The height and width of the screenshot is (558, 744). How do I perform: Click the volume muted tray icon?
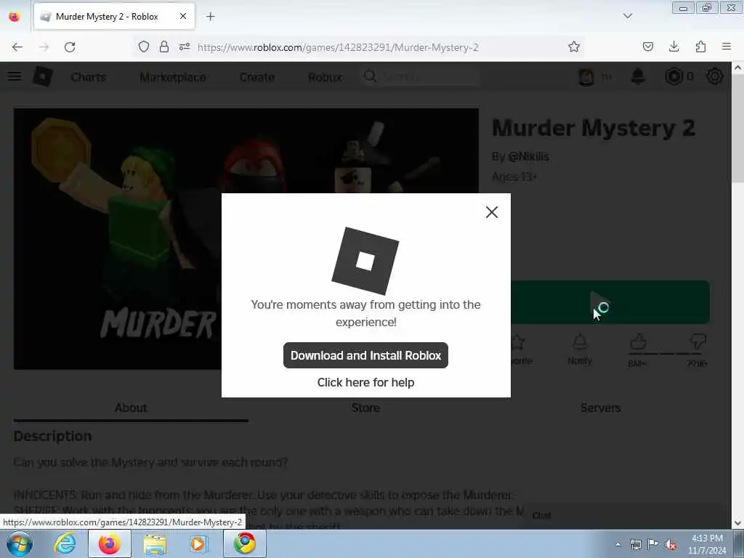click(671, 545)
